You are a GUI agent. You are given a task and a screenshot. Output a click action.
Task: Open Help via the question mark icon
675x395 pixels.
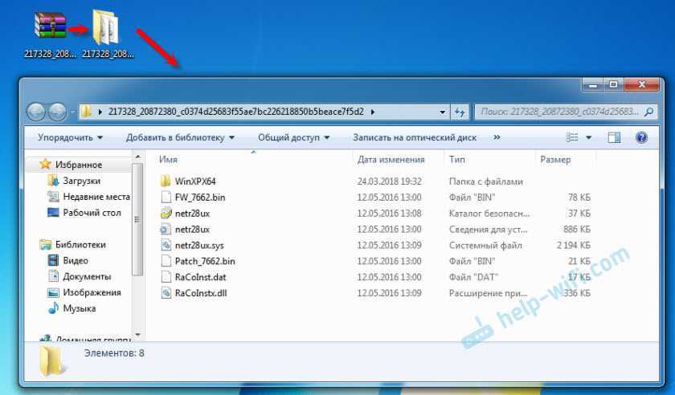click(x=641, y=137)
